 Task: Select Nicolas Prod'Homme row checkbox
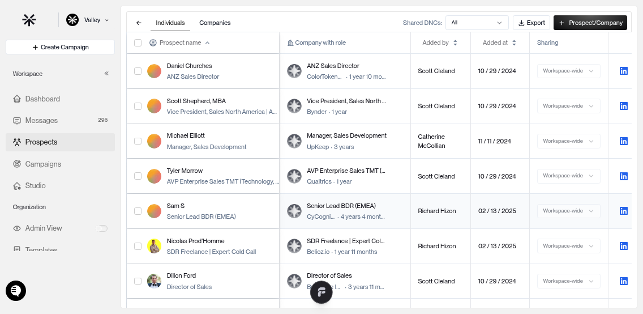[x=138, y=247]
